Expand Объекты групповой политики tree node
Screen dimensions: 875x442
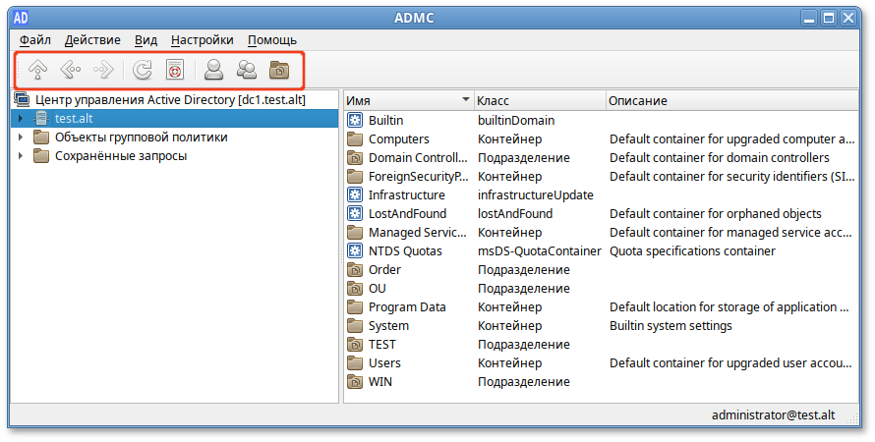point(21,138)
